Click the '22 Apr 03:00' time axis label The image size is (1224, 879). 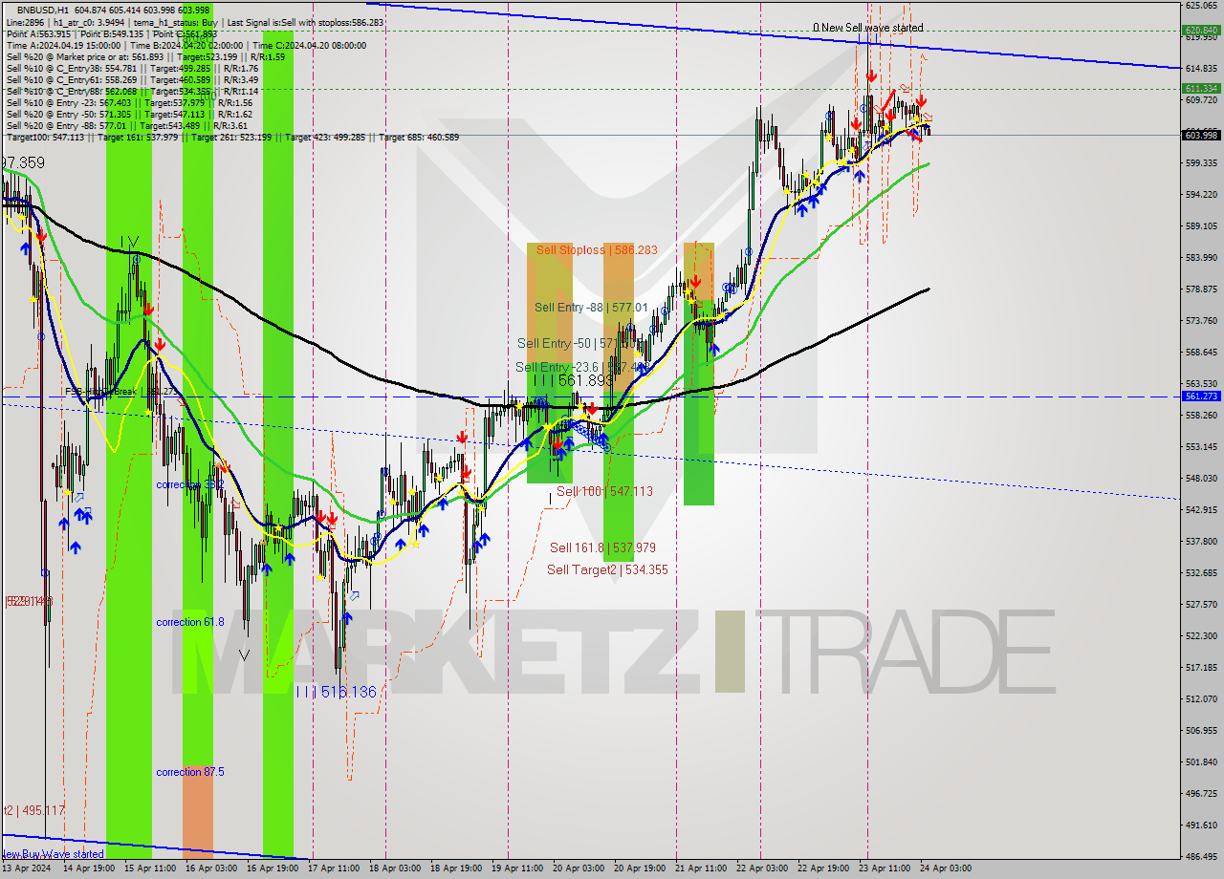[x=761, y=868]
